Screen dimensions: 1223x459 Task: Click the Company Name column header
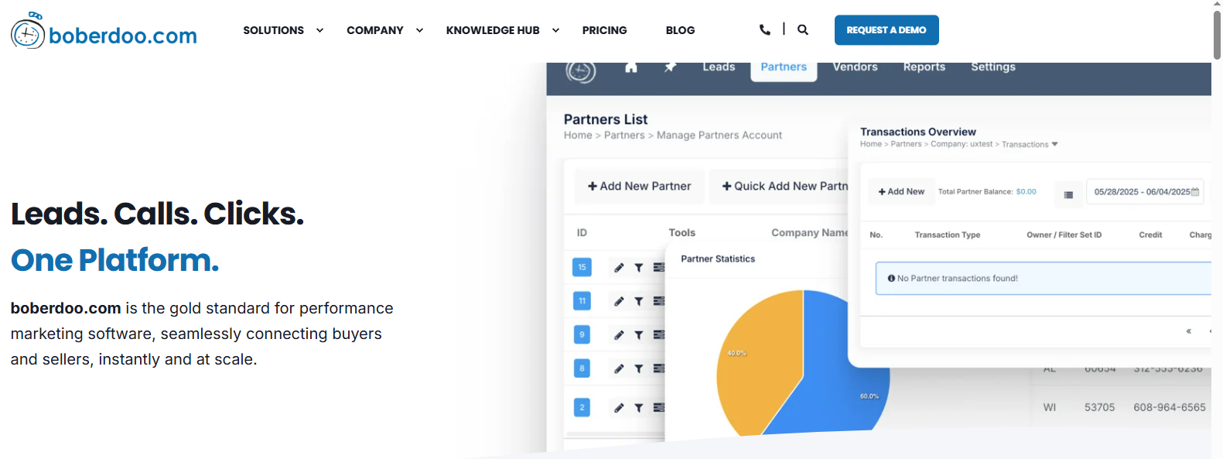pyautogui.click(x=810, y=232)
